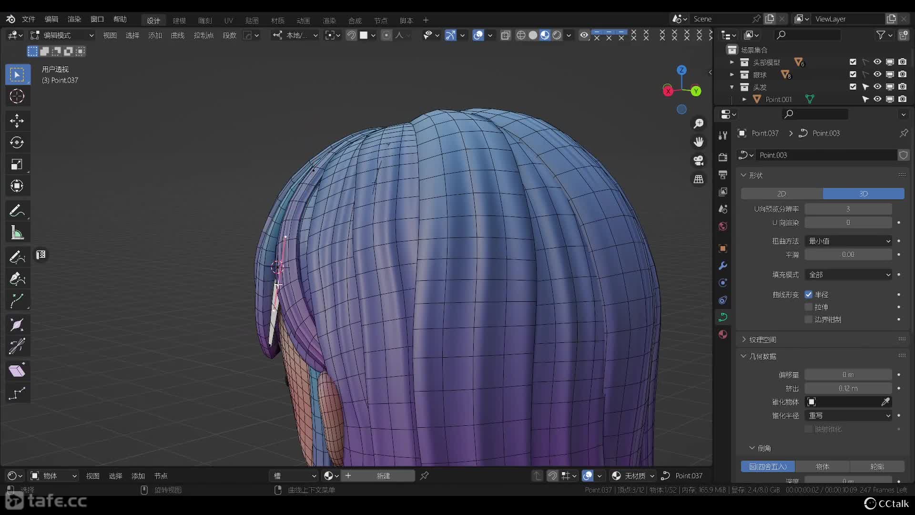Select the curve Draw tool
The width and height of the screenshot is (915, 515).
click(17, 257)
